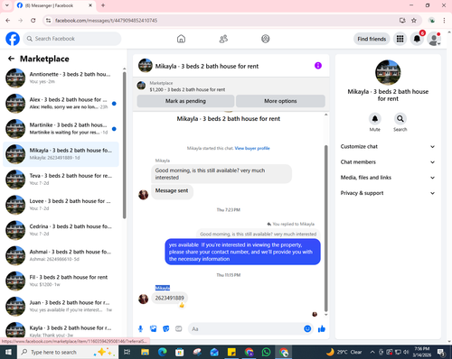Open the Lovee conversation
The height and width of the screenshot is (359, 452).
coord(61,205)
